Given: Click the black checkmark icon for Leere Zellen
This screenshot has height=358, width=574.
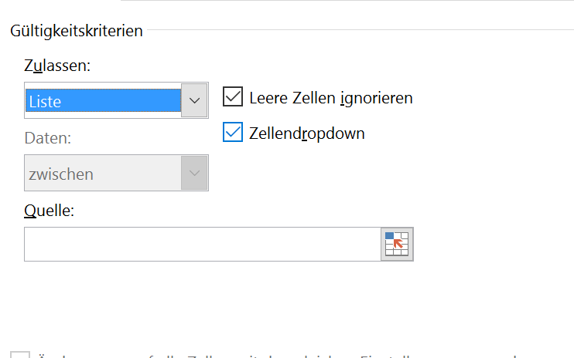Looking at the screenshot, I should coord(233,96).
